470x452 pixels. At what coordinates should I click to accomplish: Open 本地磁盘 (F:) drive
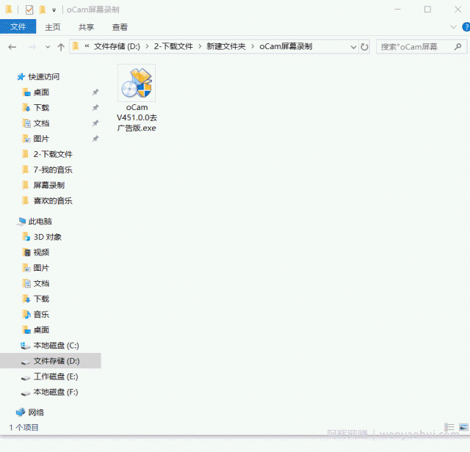[x=56, y=392]
